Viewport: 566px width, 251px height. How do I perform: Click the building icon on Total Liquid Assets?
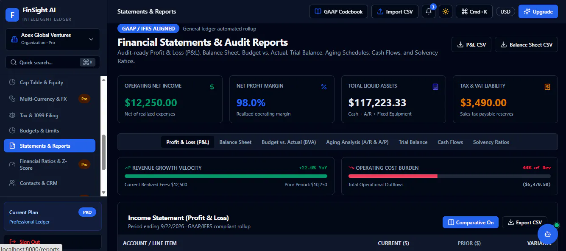tap(435, 87)
